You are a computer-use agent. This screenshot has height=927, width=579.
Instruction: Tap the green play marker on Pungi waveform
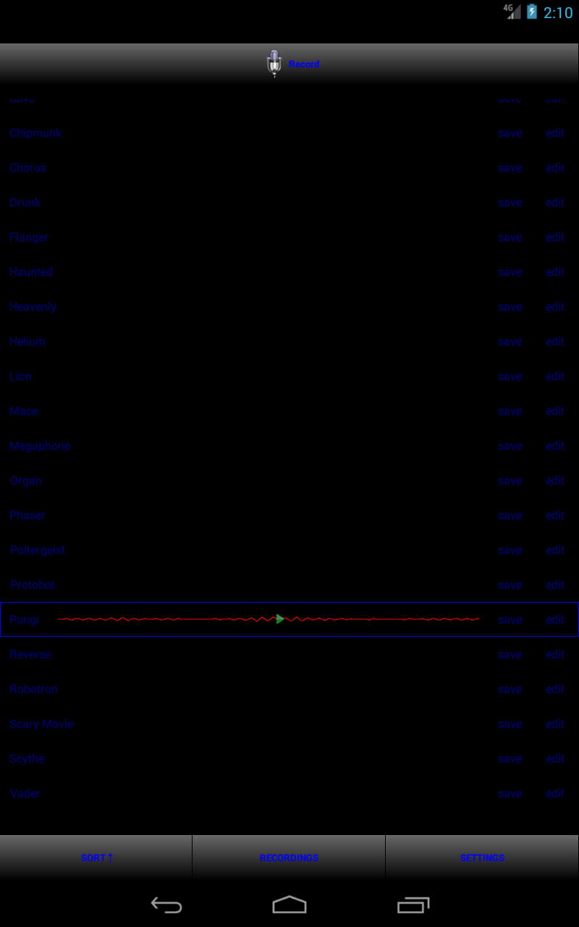279,619
